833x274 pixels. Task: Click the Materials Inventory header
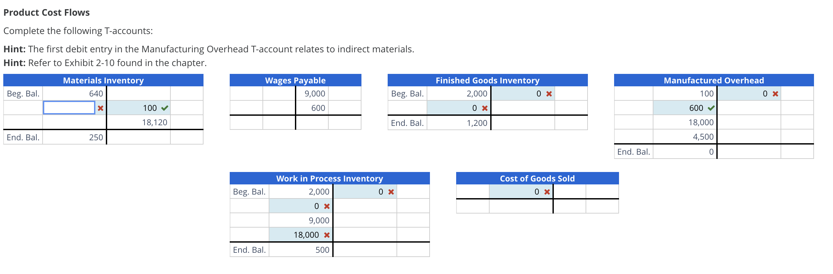click(x=103, y=80)
